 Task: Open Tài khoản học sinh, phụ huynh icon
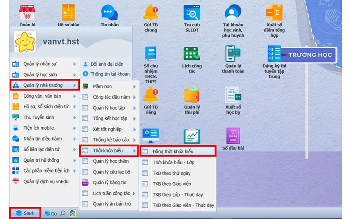point(233,13)
